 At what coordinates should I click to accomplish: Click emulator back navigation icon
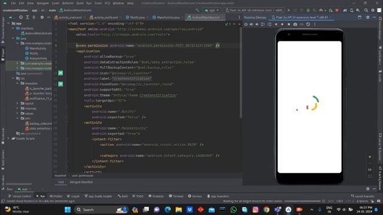click(x=276, y=24)
